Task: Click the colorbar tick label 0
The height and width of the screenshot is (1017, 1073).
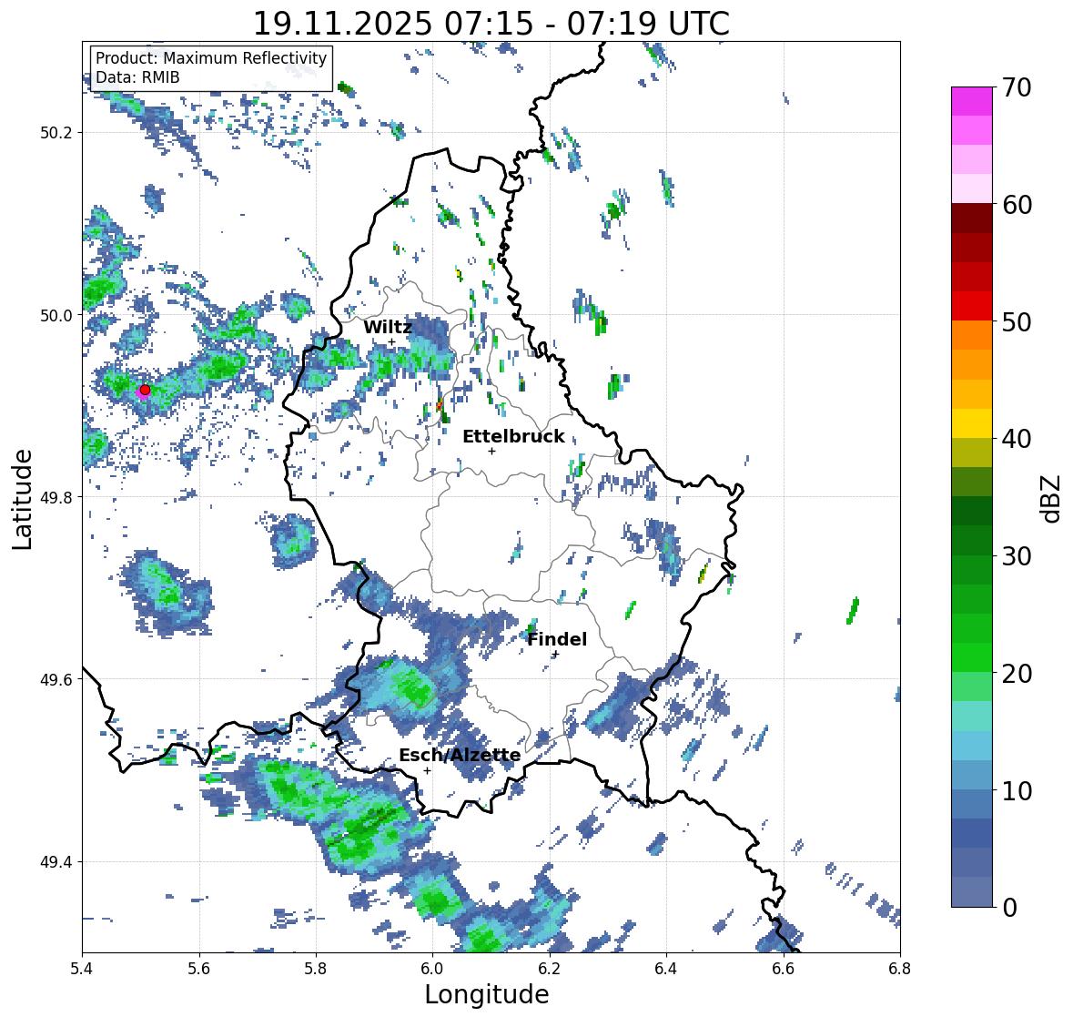Action: click(1010, 908)
